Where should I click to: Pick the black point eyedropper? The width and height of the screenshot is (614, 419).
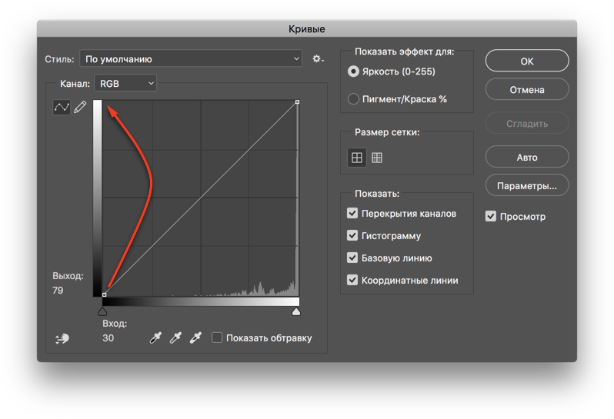click(x=155, y=338)
